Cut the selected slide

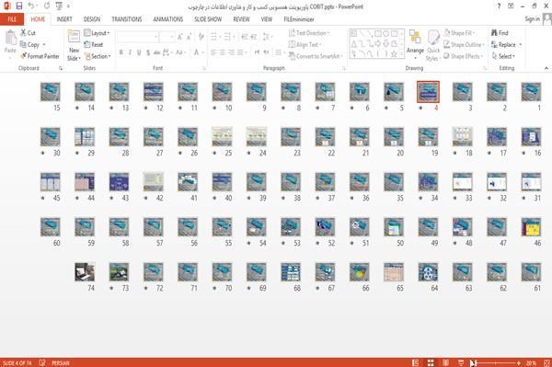pyautogui.click(x=29, y=33)
